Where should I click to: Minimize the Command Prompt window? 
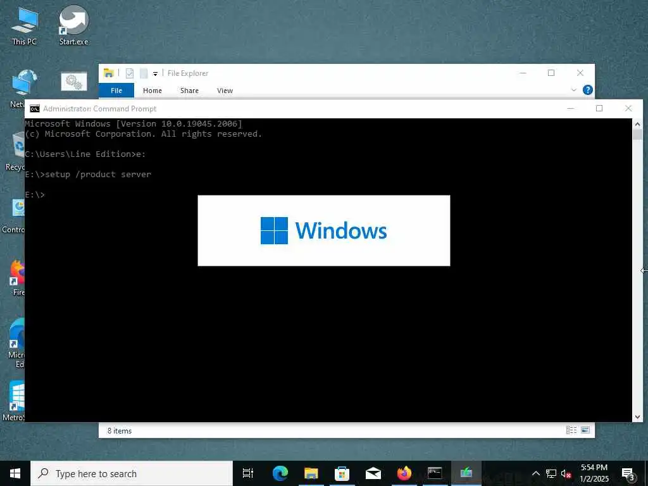coord(571,109)
